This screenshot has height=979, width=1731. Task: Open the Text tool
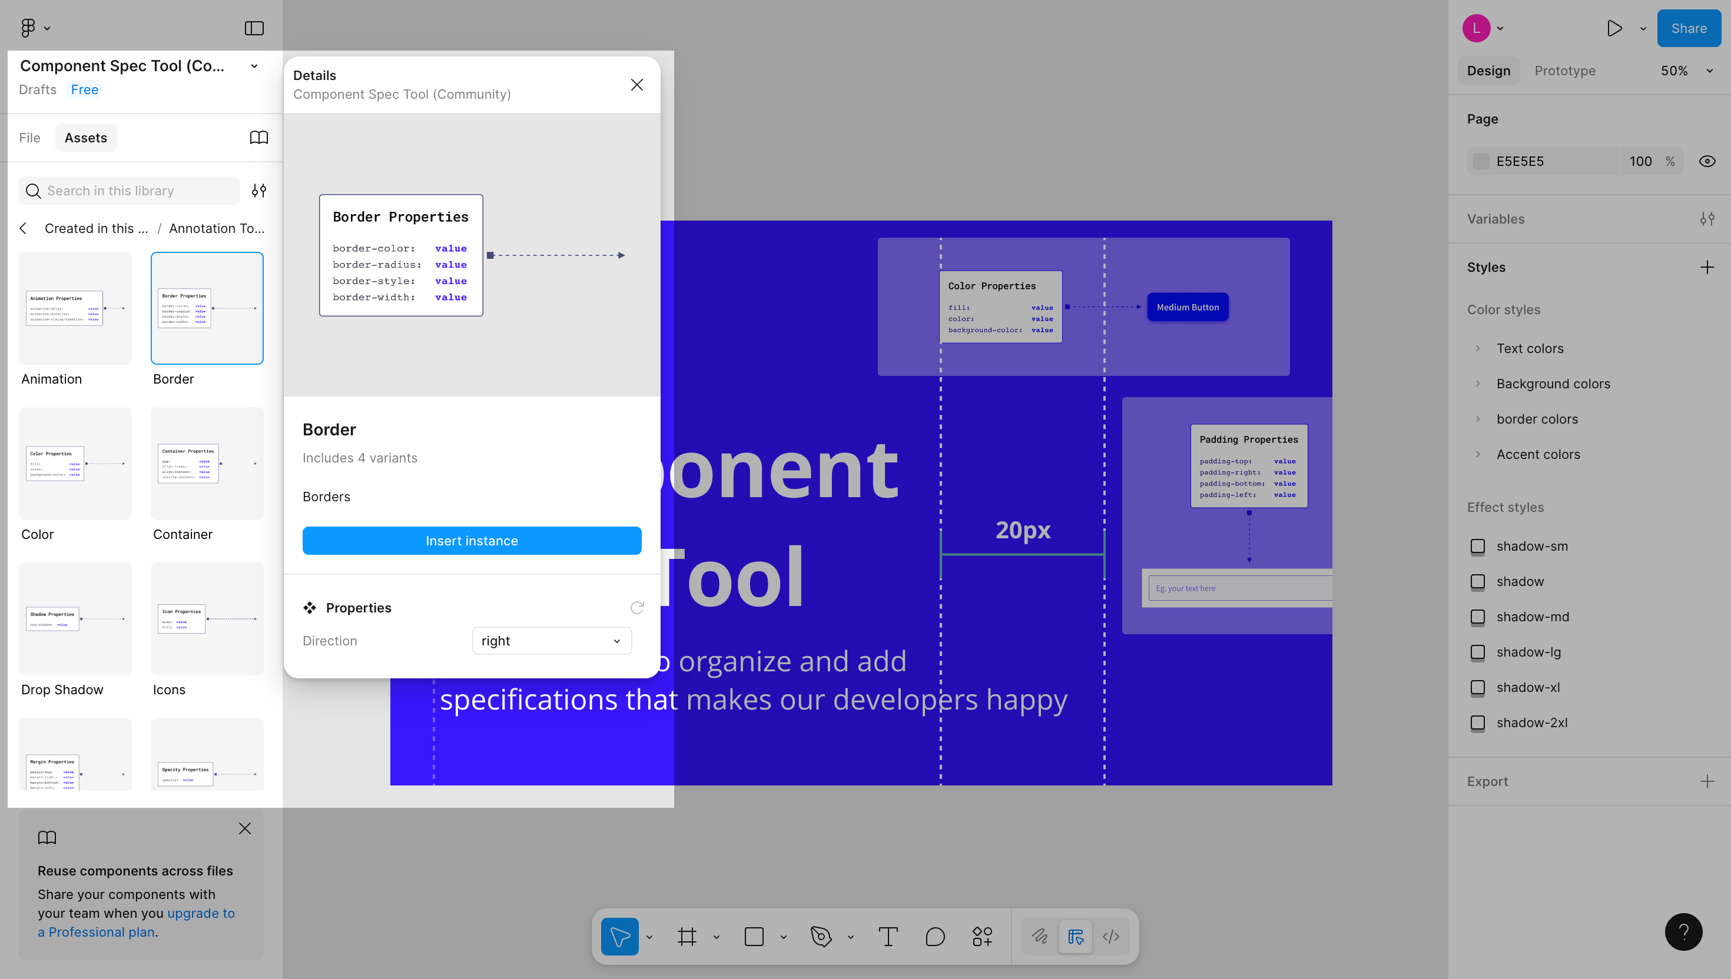(888, 936)
